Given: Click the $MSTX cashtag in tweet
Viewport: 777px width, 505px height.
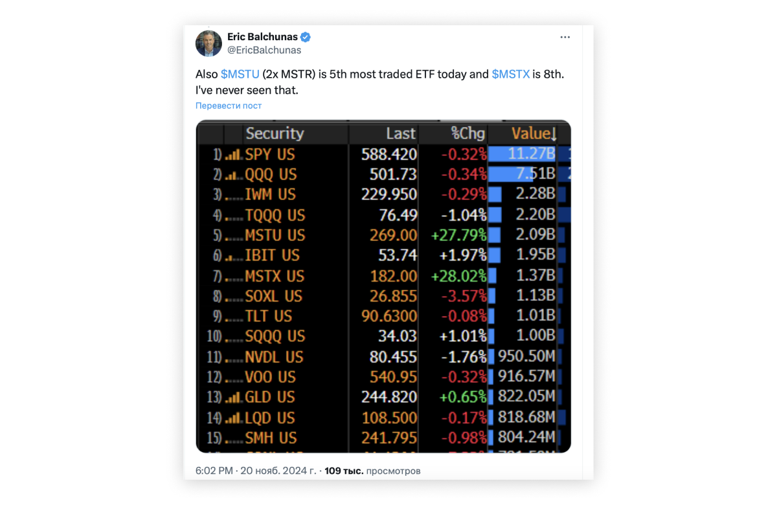Looking at the screenshot, I should [x=510, y=74].
